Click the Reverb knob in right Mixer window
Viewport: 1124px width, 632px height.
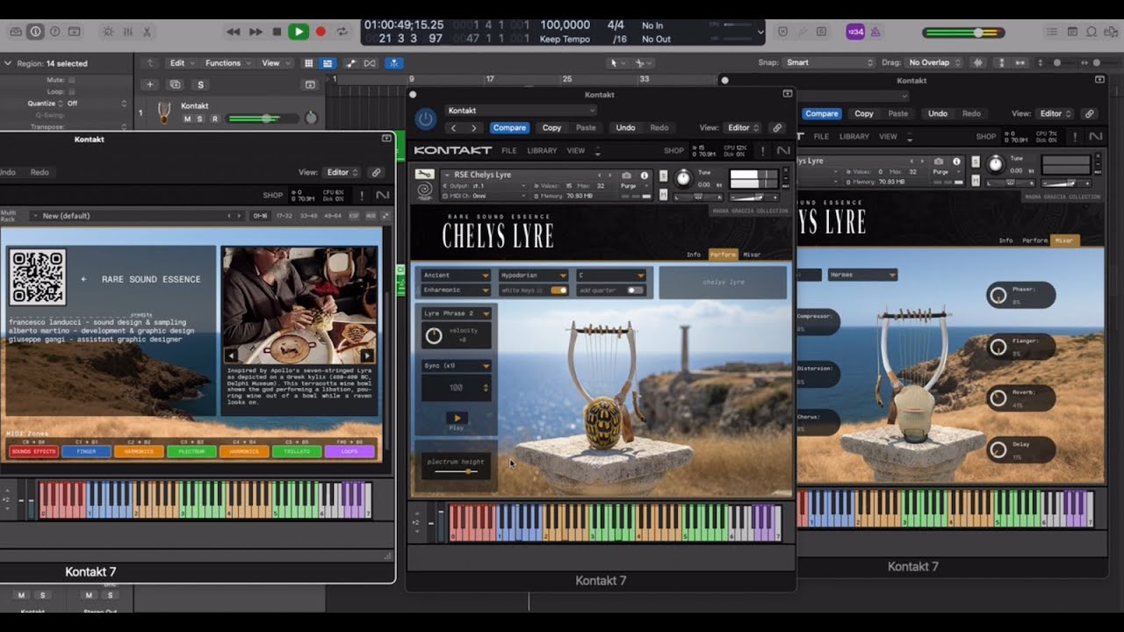click(x=998, y=398)
